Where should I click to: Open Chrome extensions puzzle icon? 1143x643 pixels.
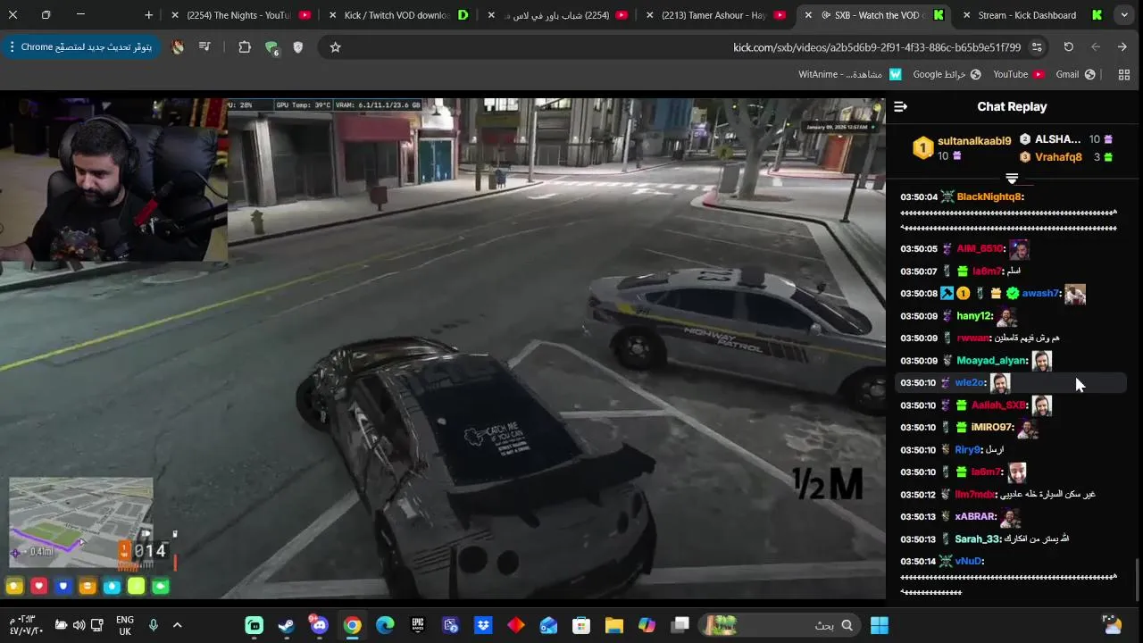pos(245,46)
